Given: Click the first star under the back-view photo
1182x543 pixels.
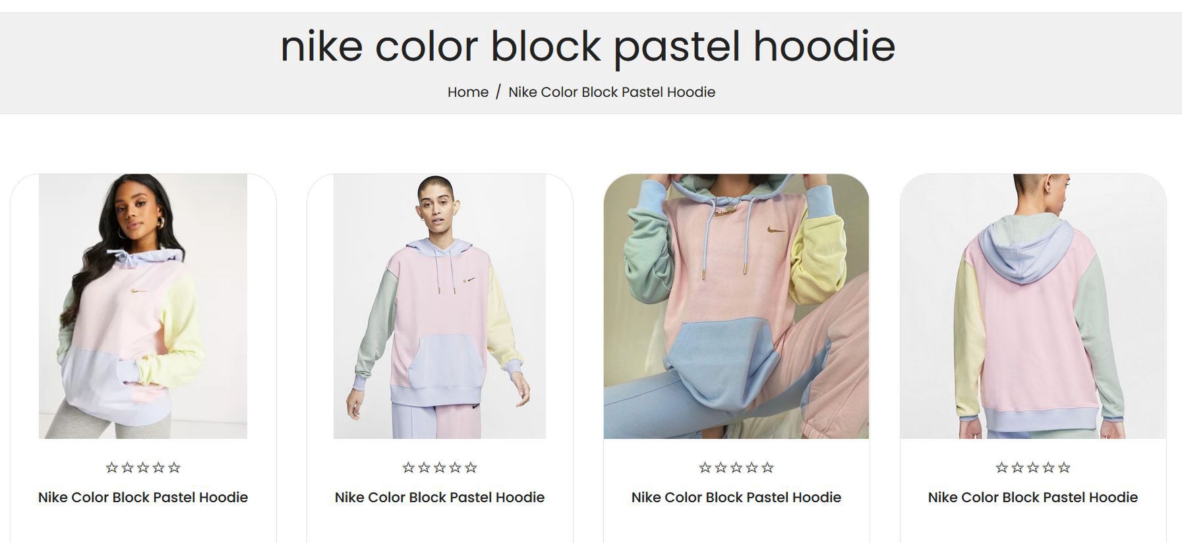Looking at the screenshot, I should 1002,468.
